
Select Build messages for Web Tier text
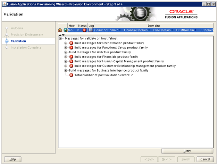(100, 52)
